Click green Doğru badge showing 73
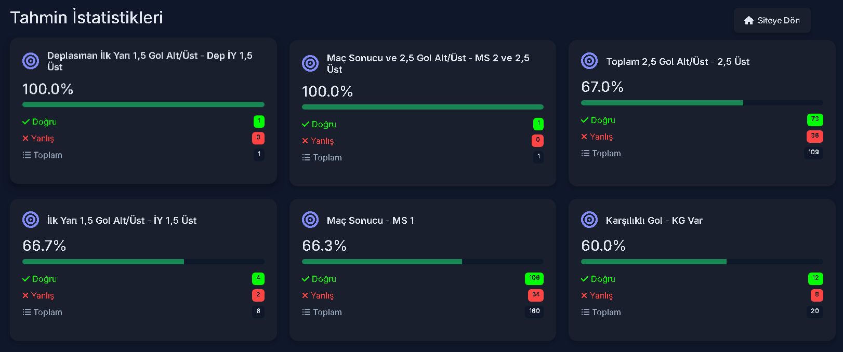843x352 pixels. [815, 119]
